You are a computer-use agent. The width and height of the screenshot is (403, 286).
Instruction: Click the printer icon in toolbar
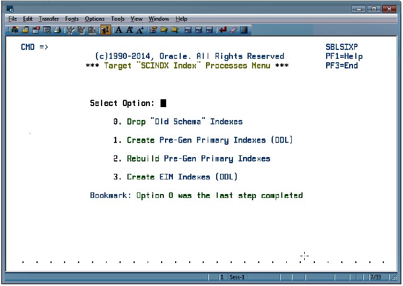pyautogui.click(x=58, y=30)
